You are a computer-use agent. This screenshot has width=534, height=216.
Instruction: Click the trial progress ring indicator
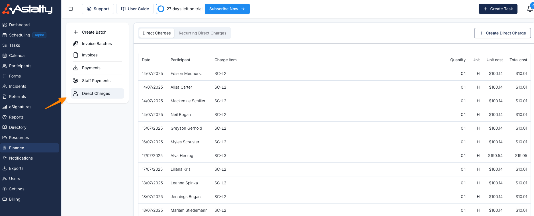click(x=161, y=9)
